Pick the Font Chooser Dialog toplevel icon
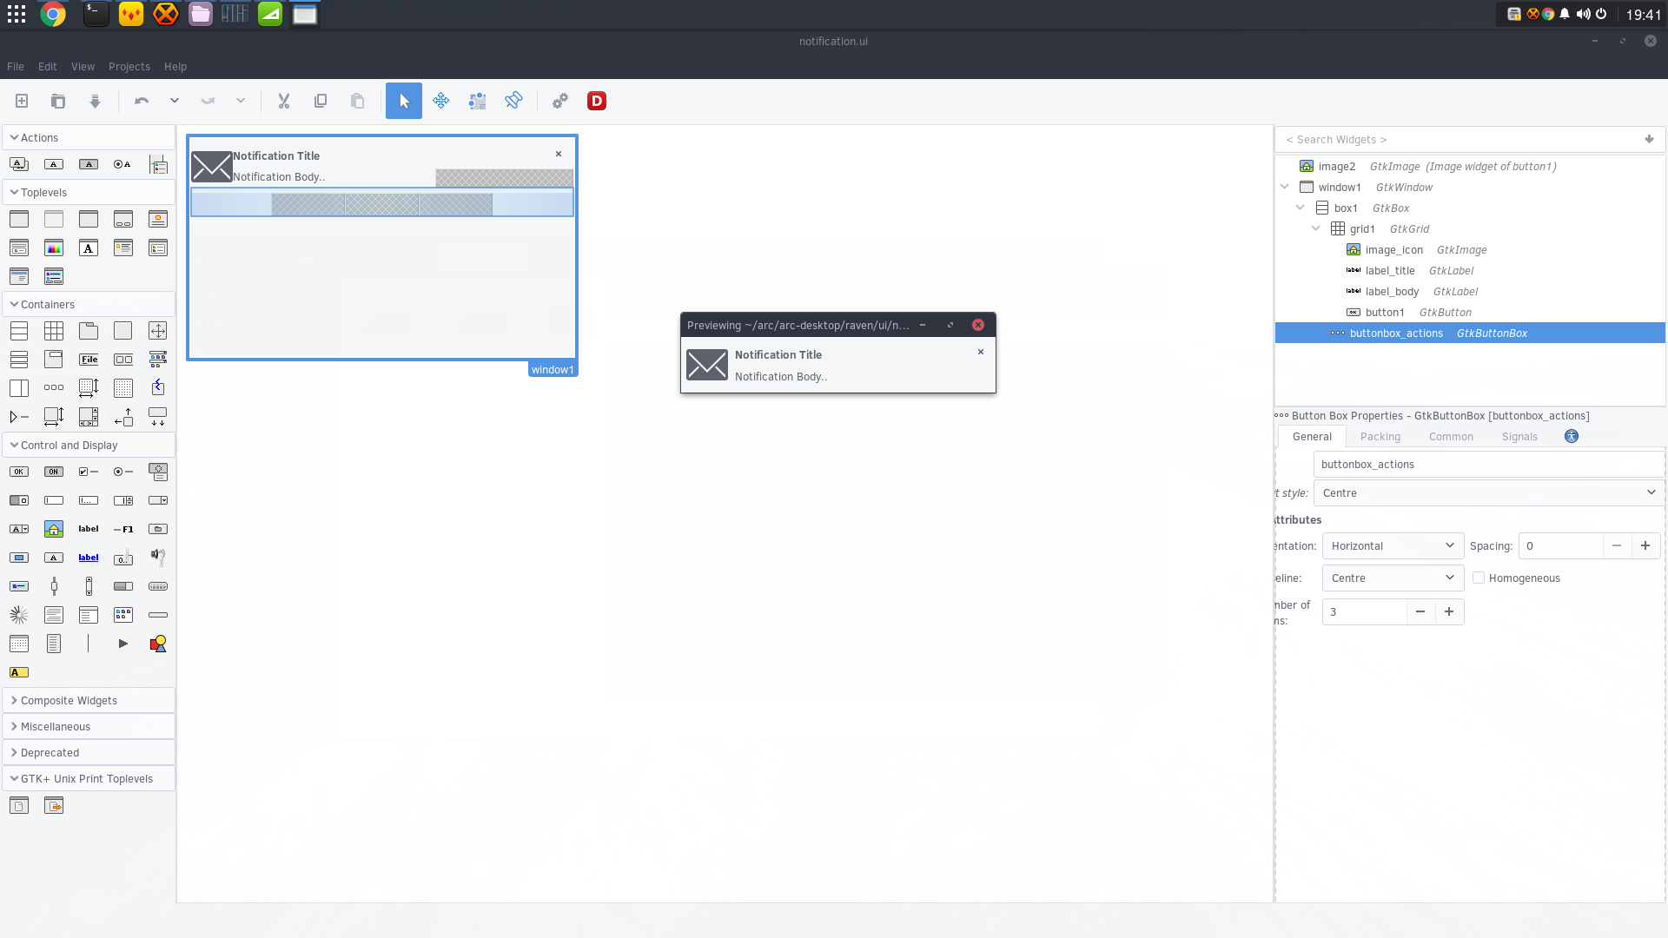 tap(89, 248)
